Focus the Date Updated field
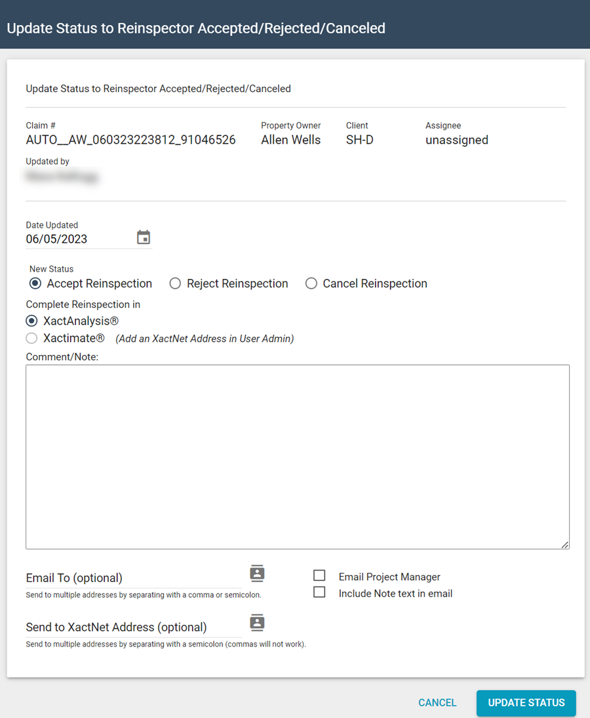This screenshot has height=718, width=590. [x=79, y=239]
